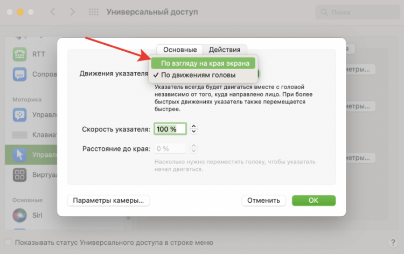This screenshot has height=254, width=404.
Task: Open the Siri icon in sidebar
Action: (19, 215)
